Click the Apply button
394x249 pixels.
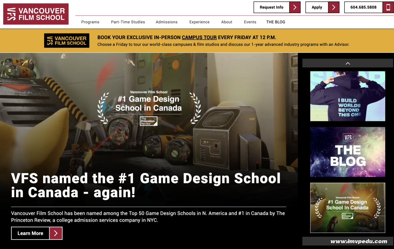tap(322, 7)
